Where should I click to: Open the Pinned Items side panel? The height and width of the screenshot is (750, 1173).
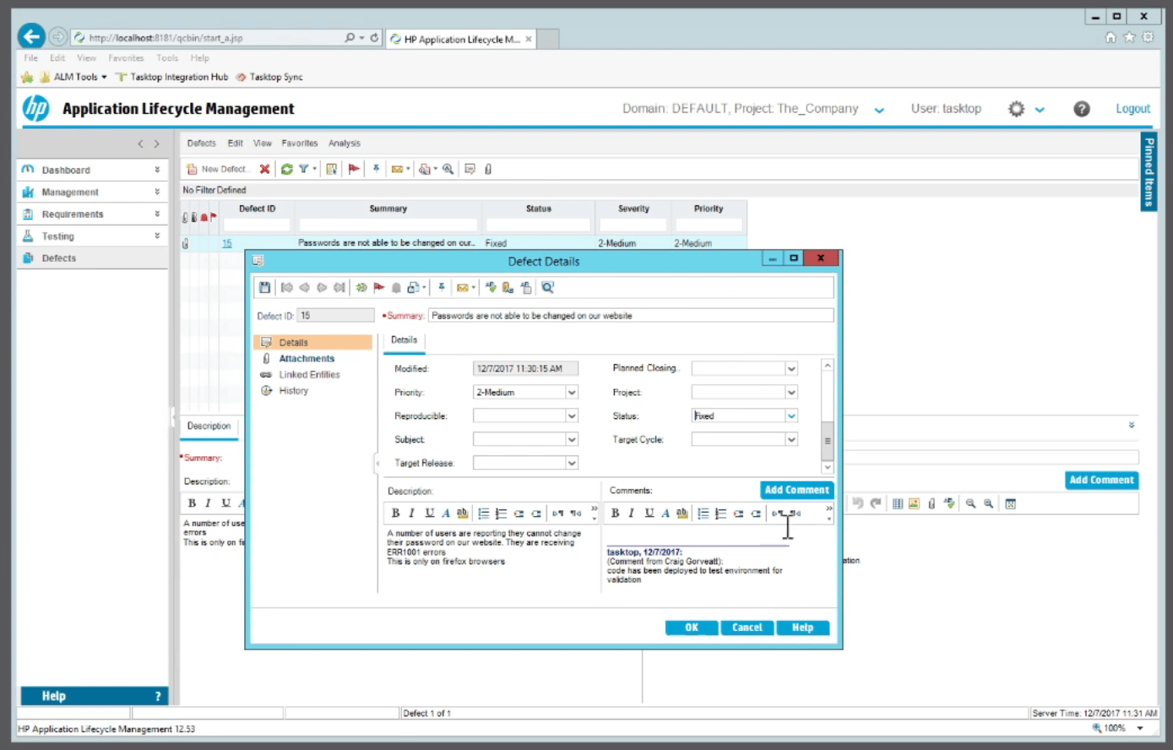coord(1149,171)
